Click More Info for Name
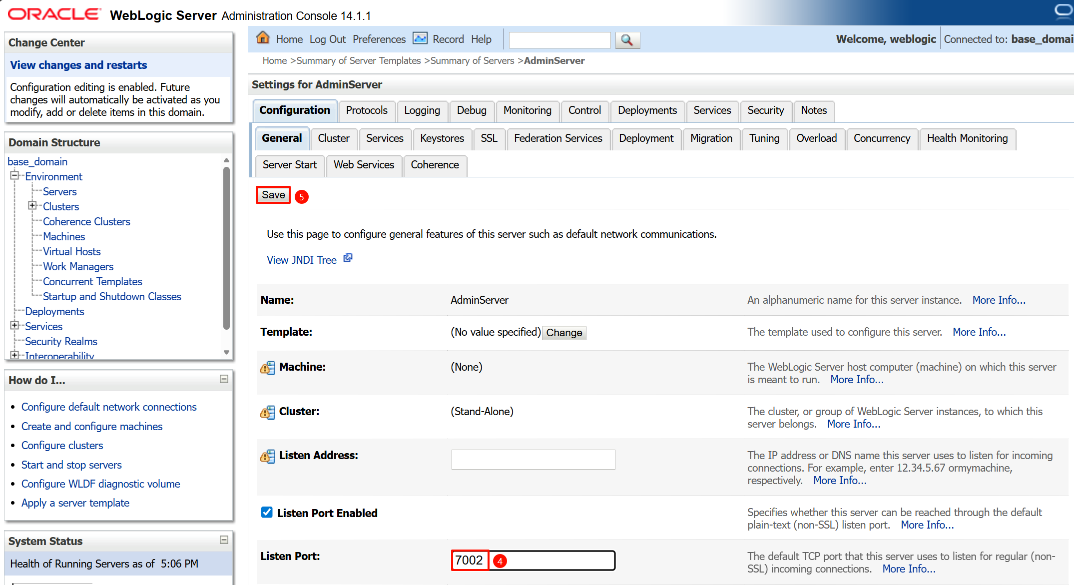 point(999,300)
